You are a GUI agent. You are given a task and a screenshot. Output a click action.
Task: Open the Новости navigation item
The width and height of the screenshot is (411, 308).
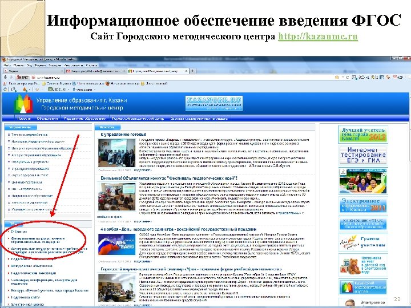click(24, 119)
